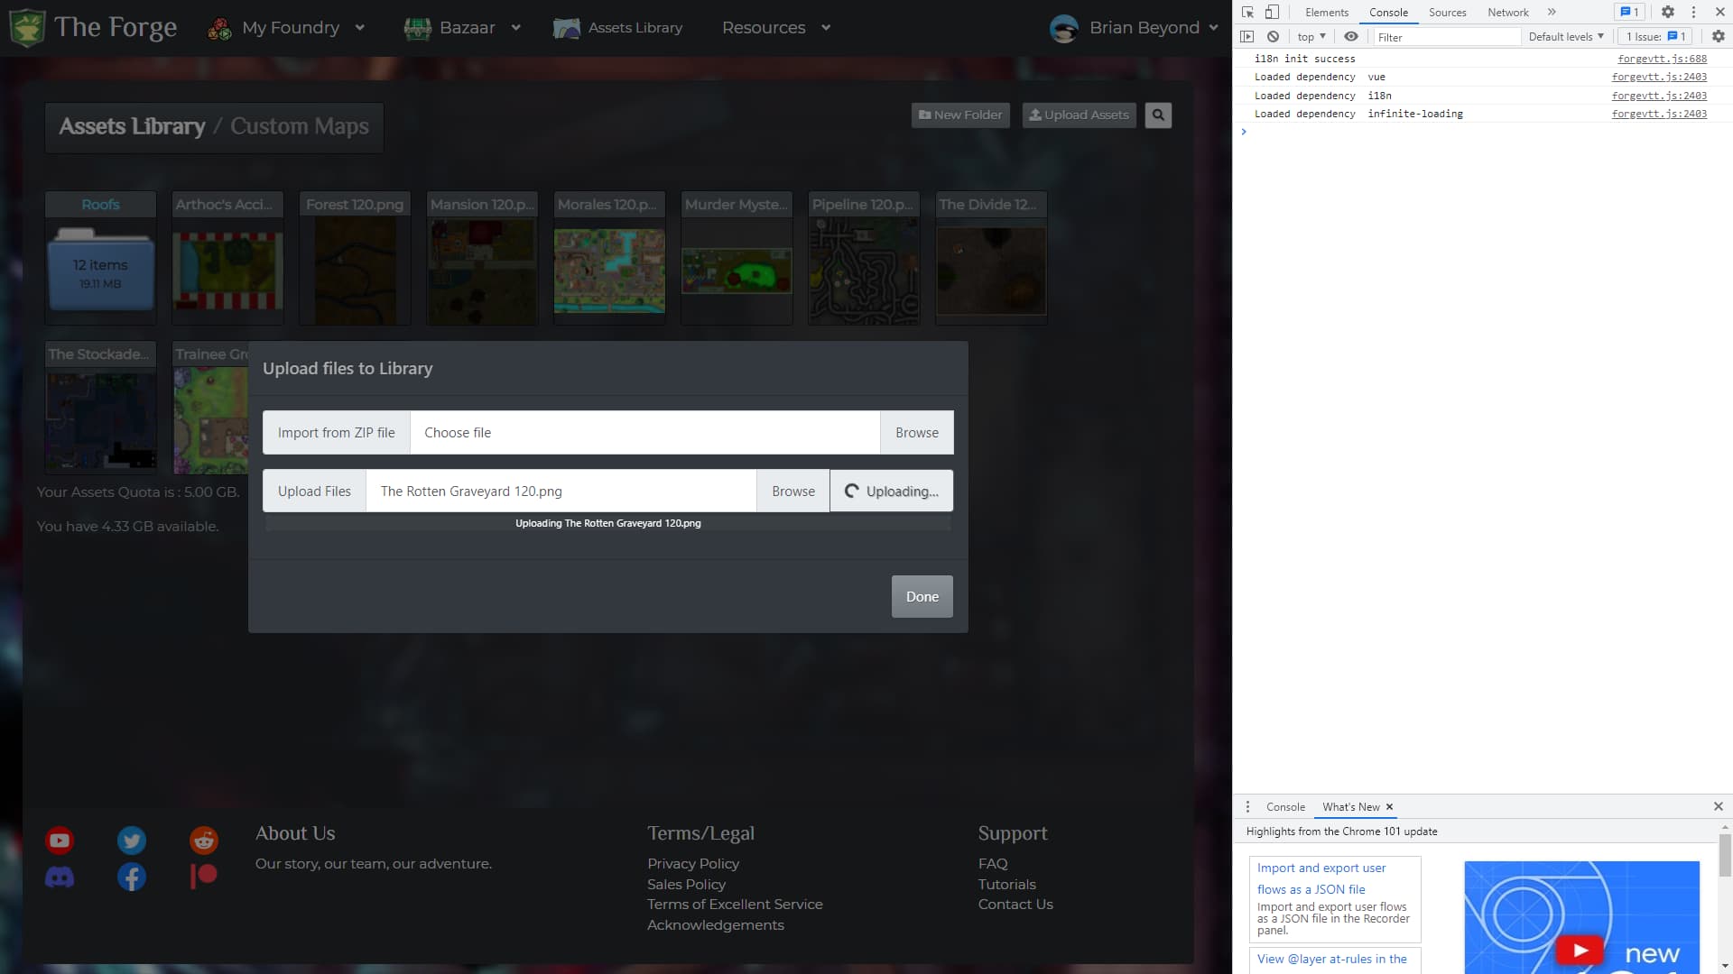Activate DevTools inspect element picker icon
Image resolution: width=1733 pixels, height=974 pixels.
tap(1247, 13)
